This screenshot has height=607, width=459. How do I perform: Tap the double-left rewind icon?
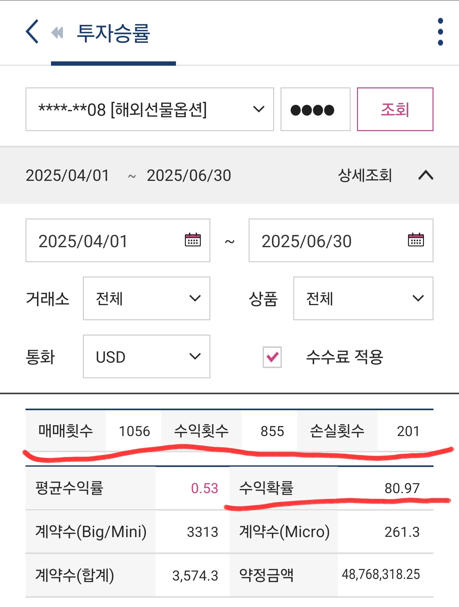click(57, 32)
